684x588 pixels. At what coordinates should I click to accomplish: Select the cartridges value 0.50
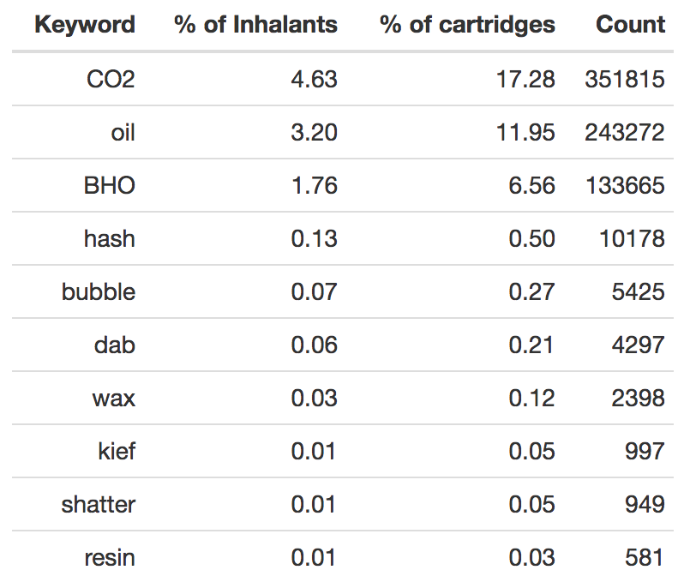(x=531, y=238)
